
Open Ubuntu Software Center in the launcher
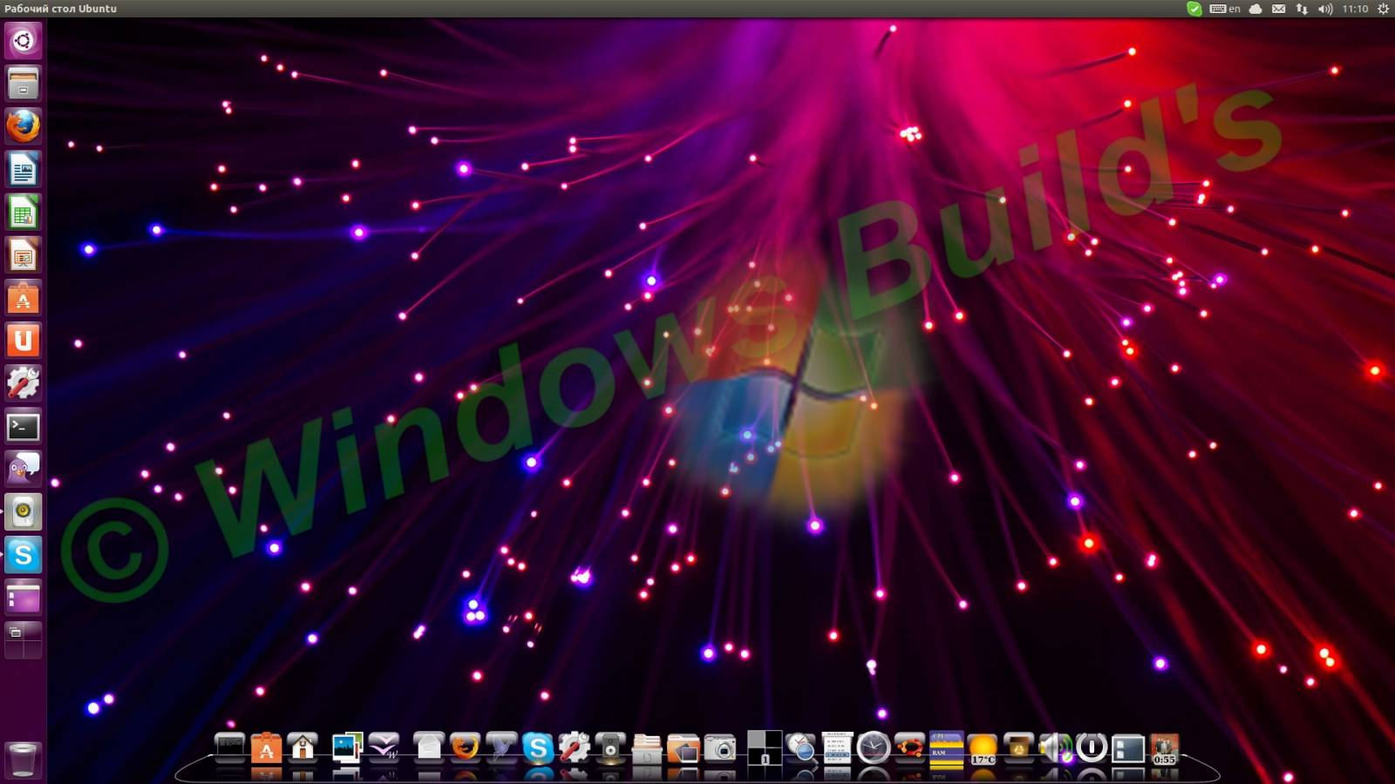point(24,298)
